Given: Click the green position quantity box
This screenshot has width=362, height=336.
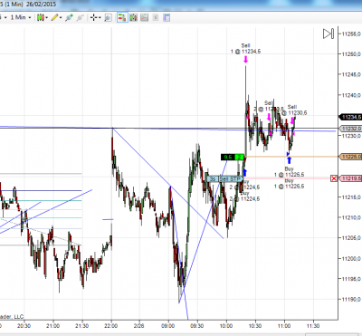Looking at the screenshot, I should [x=239, y=157].
